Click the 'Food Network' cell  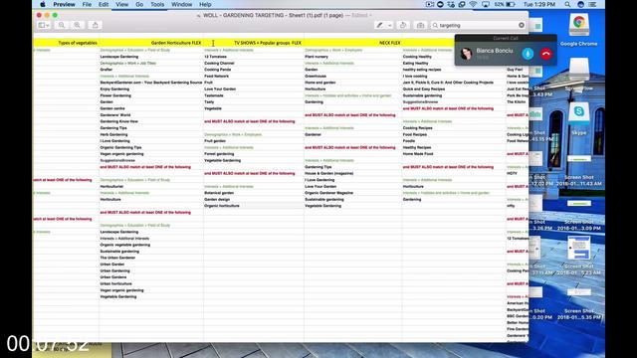(217, 77)
